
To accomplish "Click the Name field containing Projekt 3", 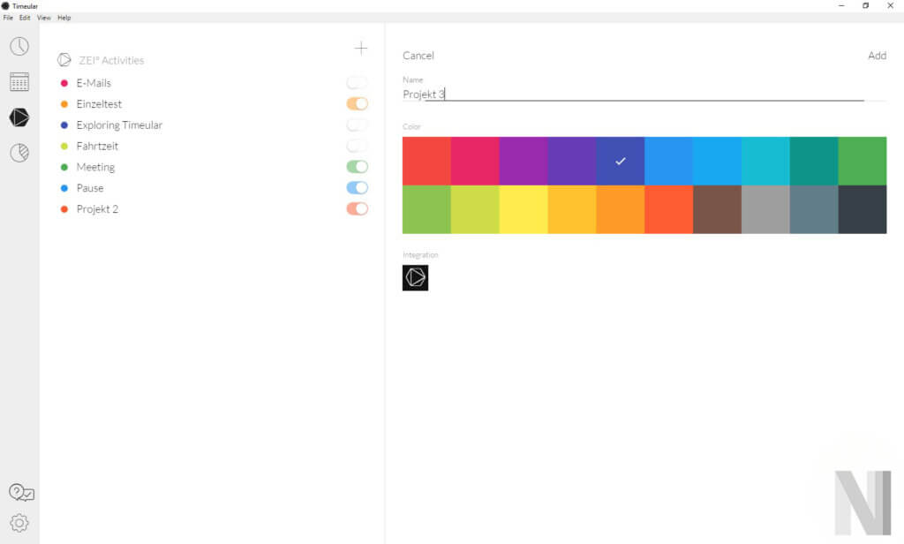I will (632, 94).
